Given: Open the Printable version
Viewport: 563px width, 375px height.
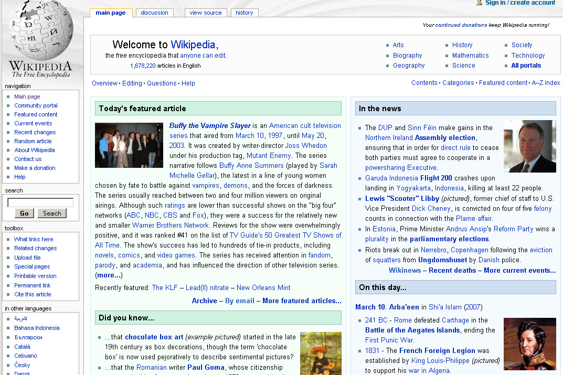Looking at the screenshot, I should (x=35, y=276).
